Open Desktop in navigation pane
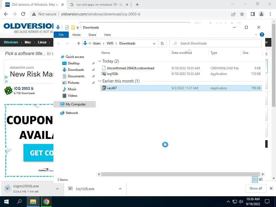This screenshot has height=207, width=276. point(74,63)
